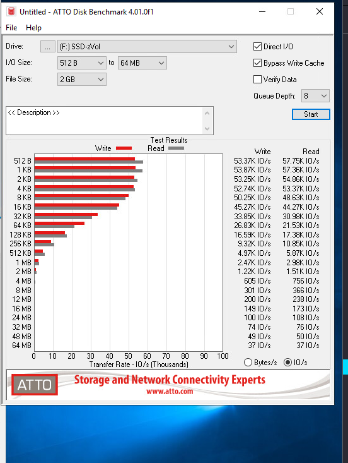Click the gray Read legend swatch
The width and height of the screenshot is (348, 463).
pos(177,148)
